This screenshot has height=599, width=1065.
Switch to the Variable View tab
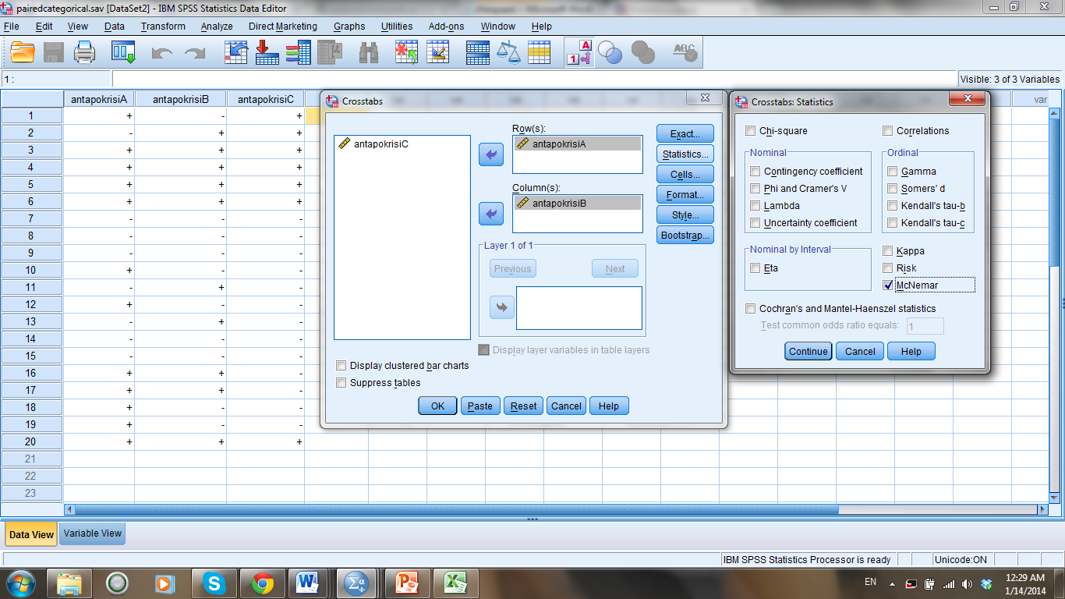tap(93, 533)
